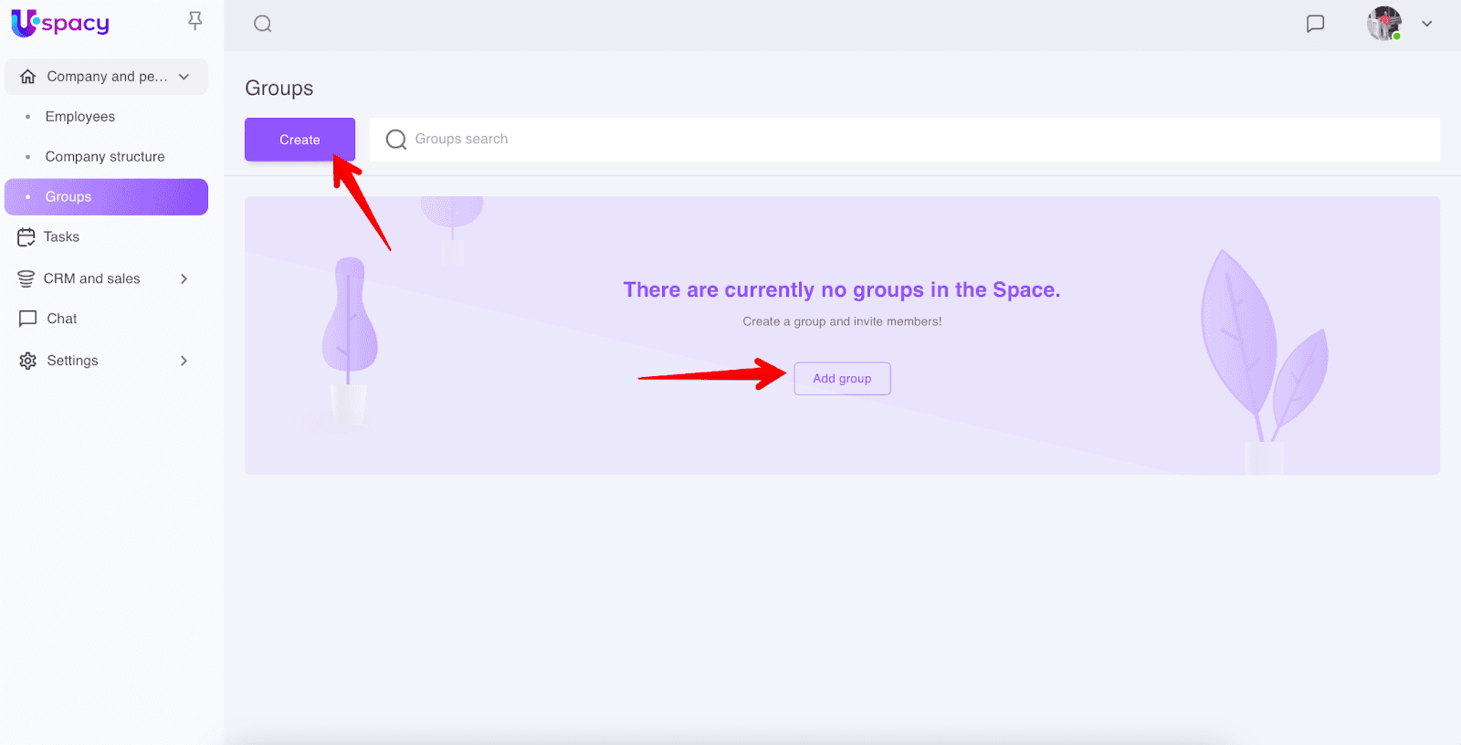Click the CRM and sales stack icon

click(26, 278)
